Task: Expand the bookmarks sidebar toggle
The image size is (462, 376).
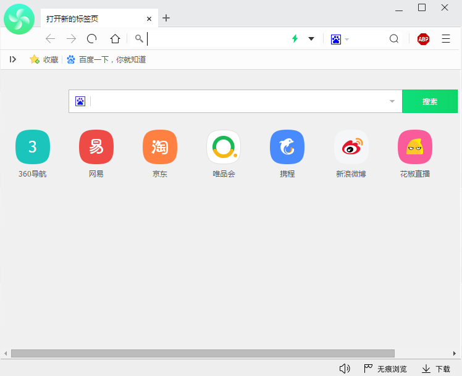Action: pyautogui.click(x=13, y=59)
